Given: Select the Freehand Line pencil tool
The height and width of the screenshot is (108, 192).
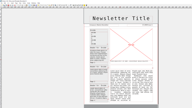Looking at the screenshot, I should pyautogui.click(x=51, y=5).
